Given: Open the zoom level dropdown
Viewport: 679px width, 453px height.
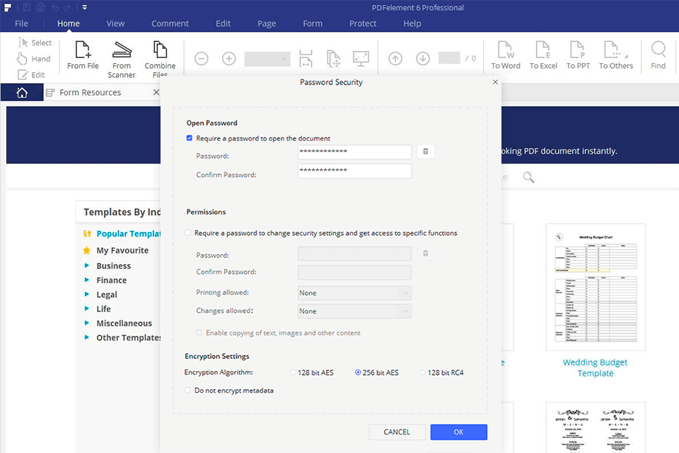Looking at the screenshot, I should [267, 59].
